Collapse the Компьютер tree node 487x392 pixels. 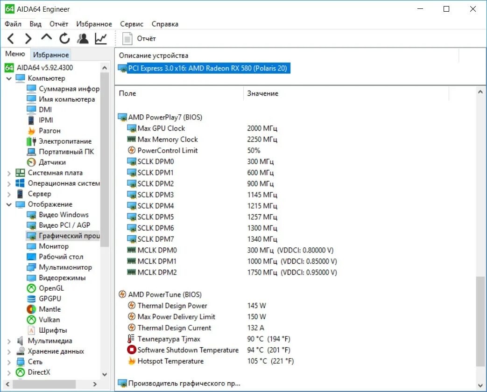click(9, 78)
